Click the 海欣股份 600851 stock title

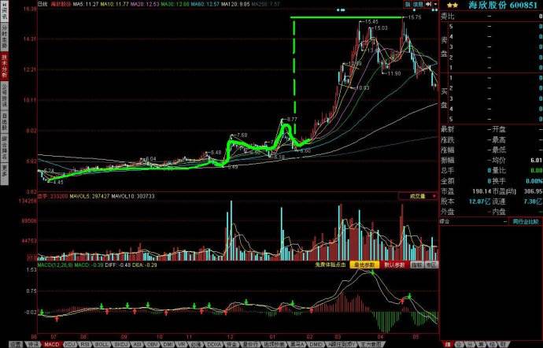coord(503,6)
